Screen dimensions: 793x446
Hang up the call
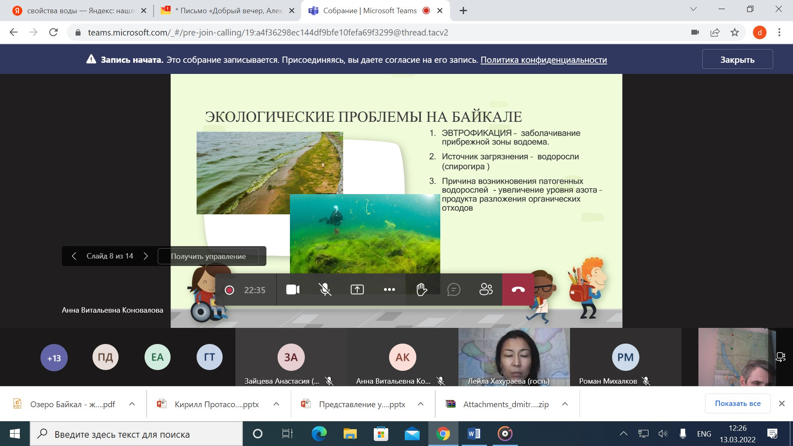(x=518, y=290)
